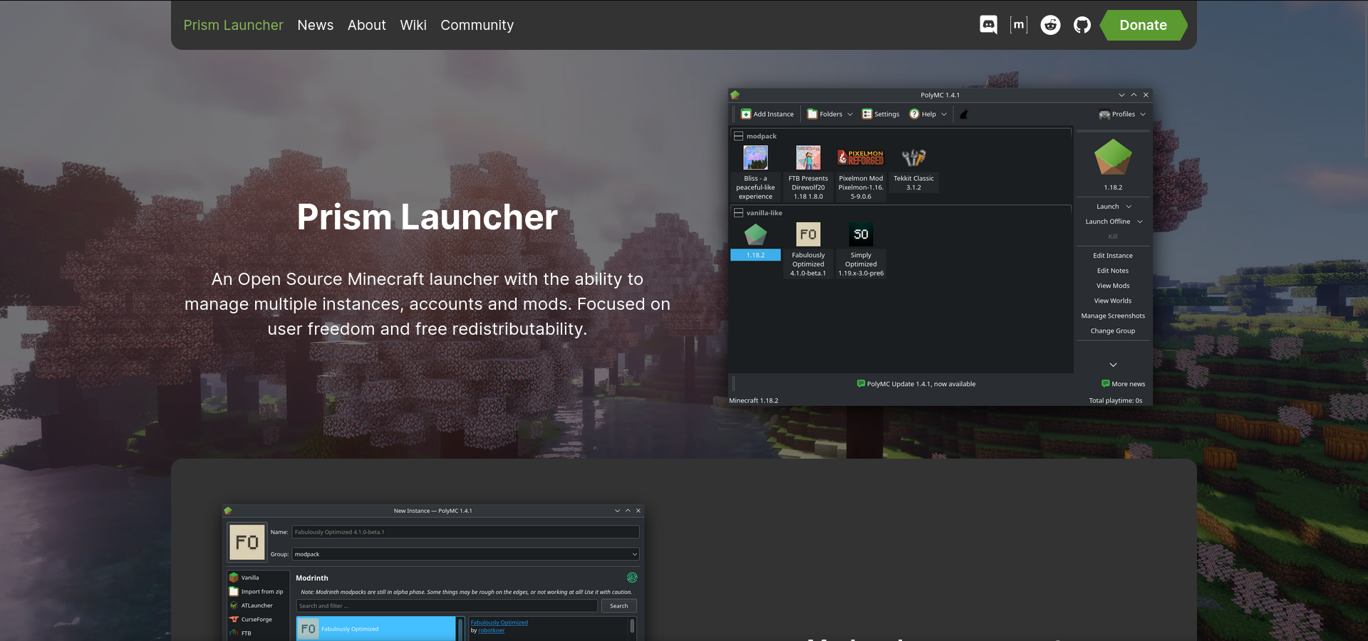This screenshot has height=641, width=1368.
Task: Open the Matrix [m] icon link
Action: coord(1019,25)
